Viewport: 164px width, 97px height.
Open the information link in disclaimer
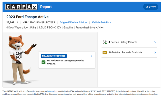coord(52,91)
